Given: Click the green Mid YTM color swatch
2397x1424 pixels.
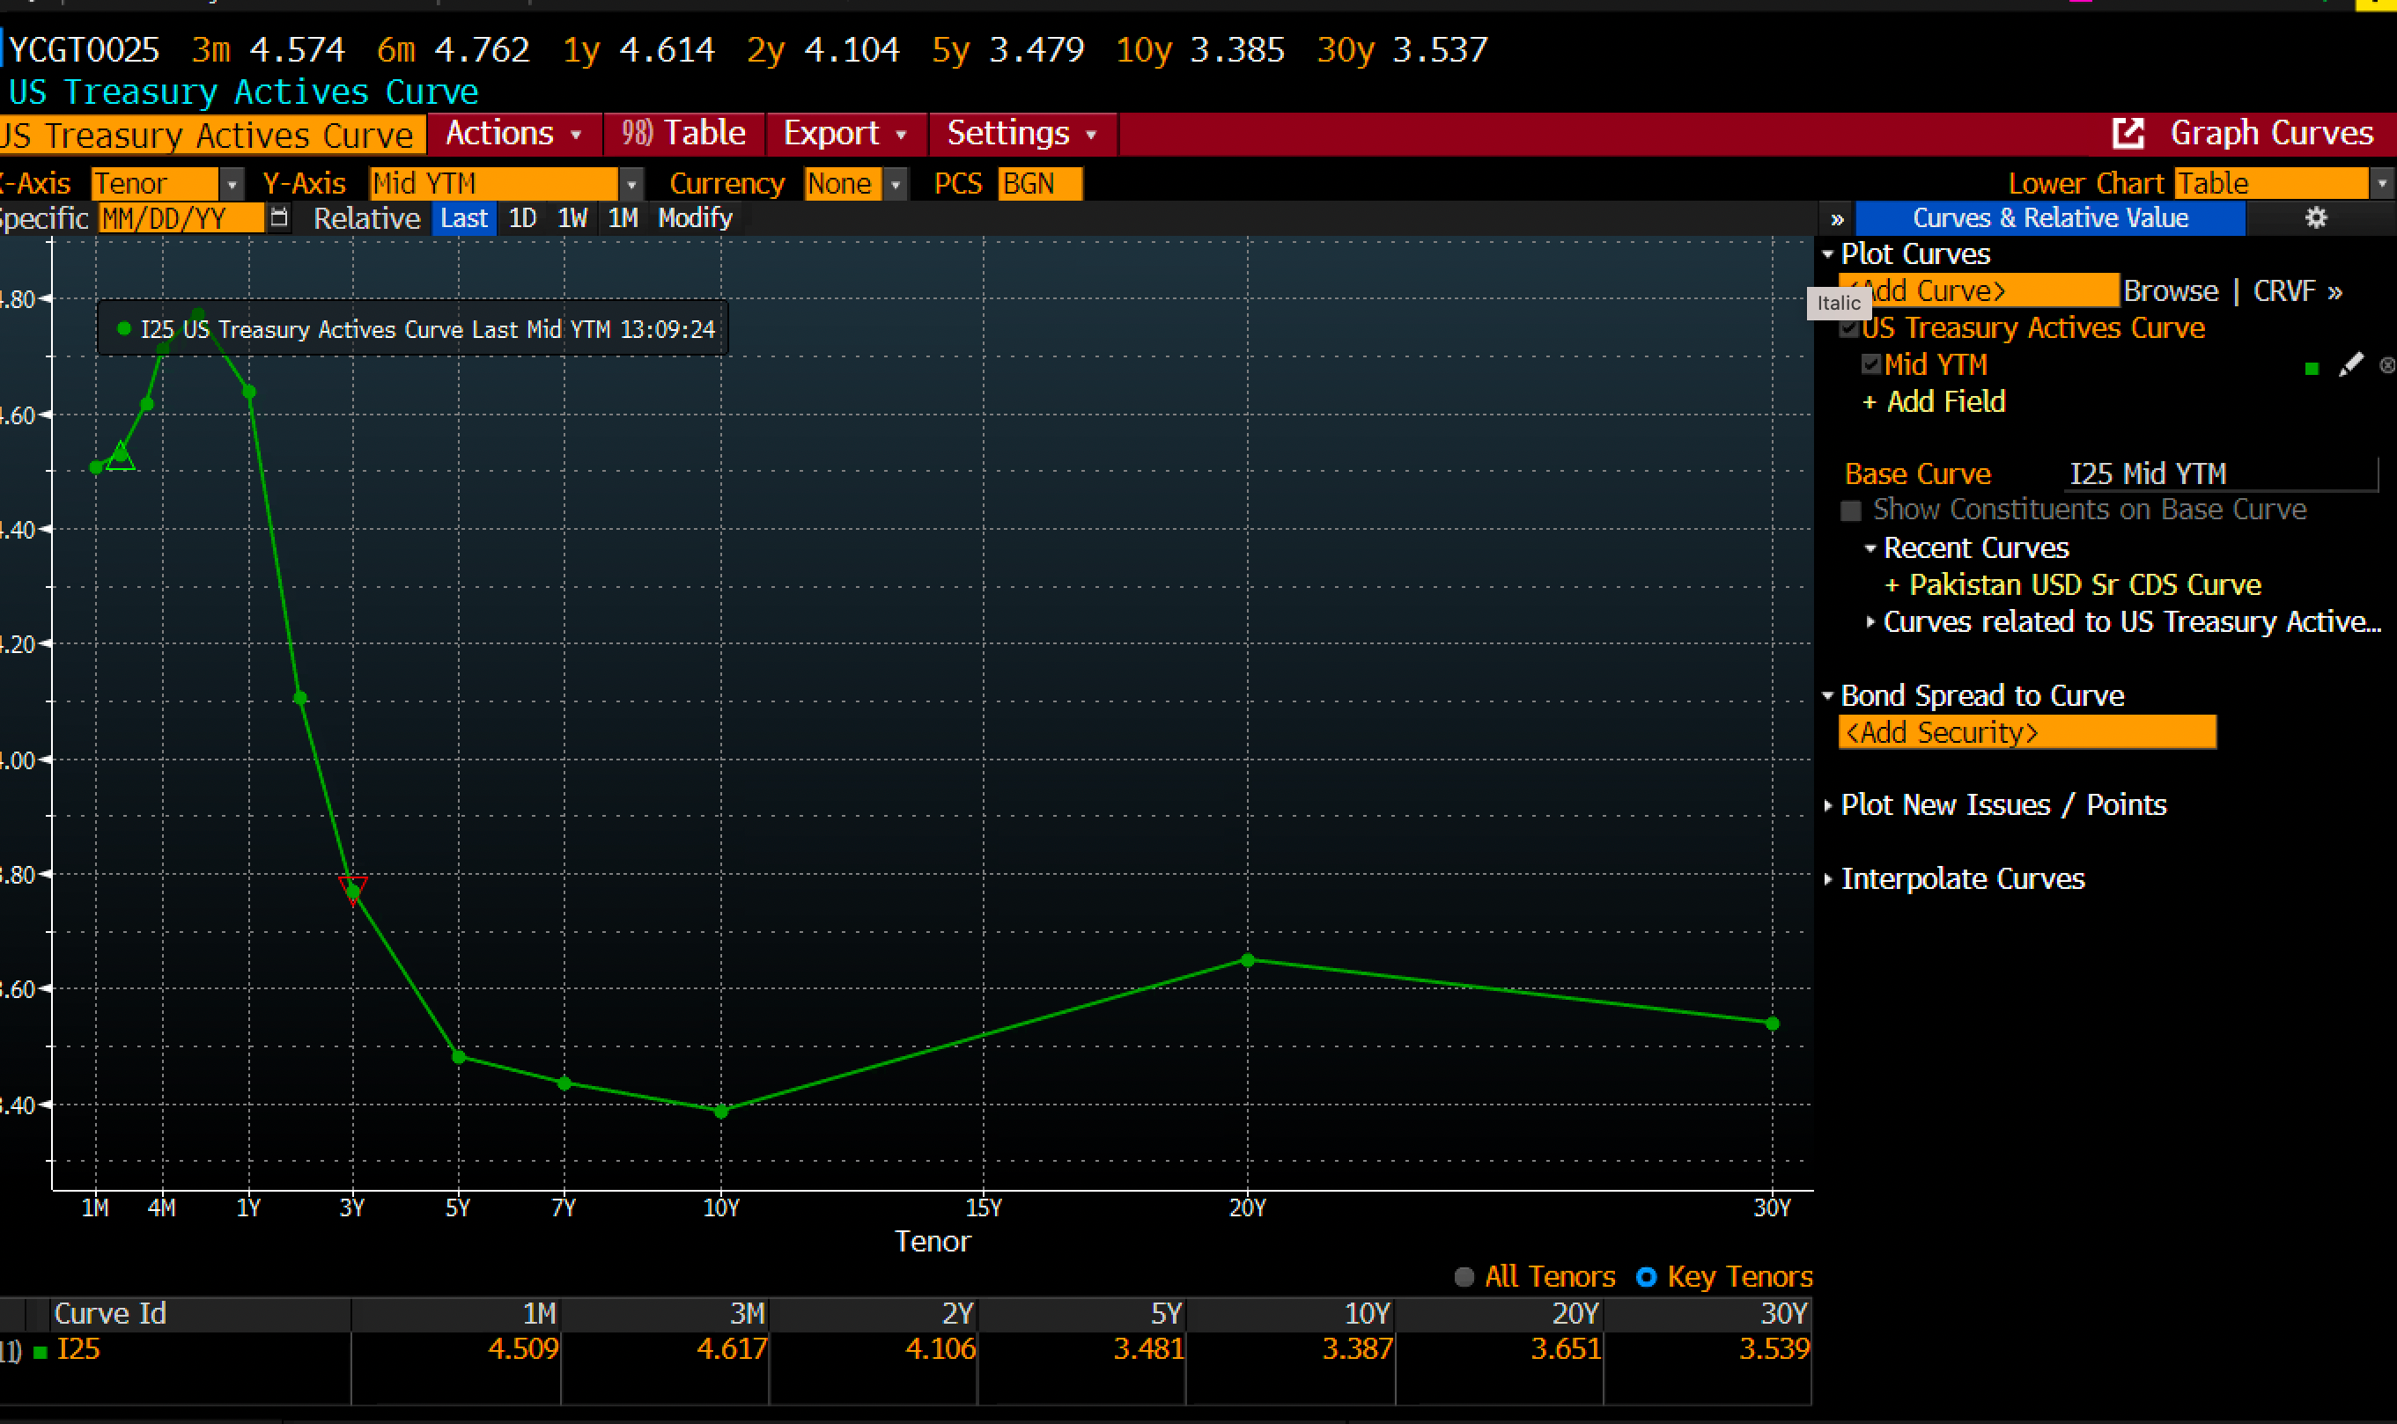Looking at the screenshot, I should pyautogui.click(x=2311, y=369).
